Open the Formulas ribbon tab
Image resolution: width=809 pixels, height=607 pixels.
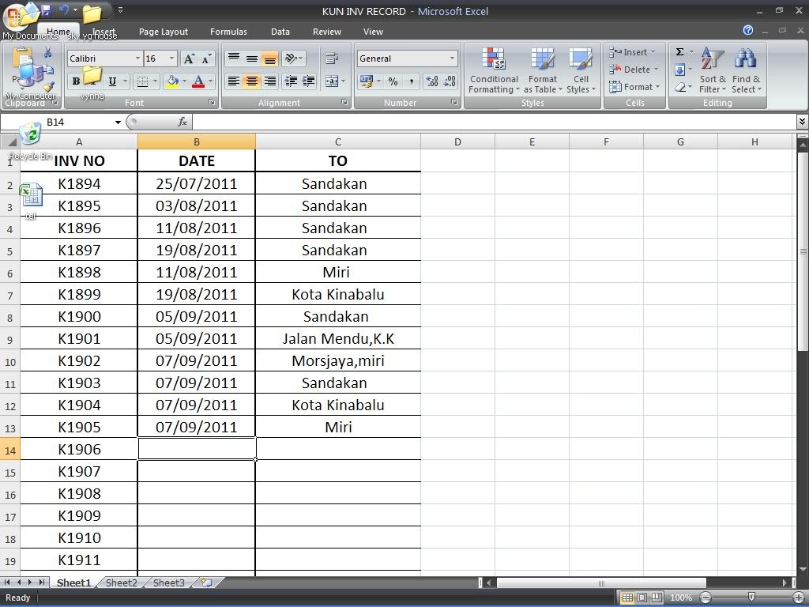pos(228,32)
